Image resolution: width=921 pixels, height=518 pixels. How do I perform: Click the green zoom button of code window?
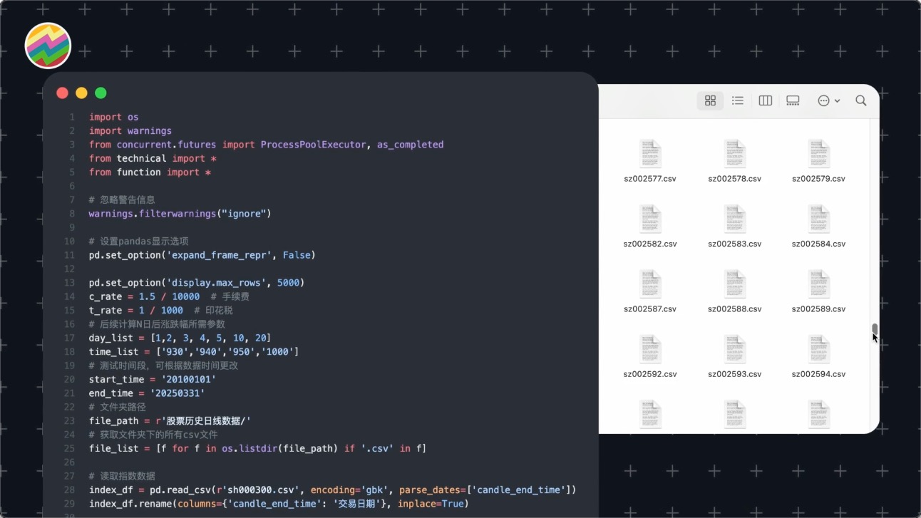coord(101,93)
